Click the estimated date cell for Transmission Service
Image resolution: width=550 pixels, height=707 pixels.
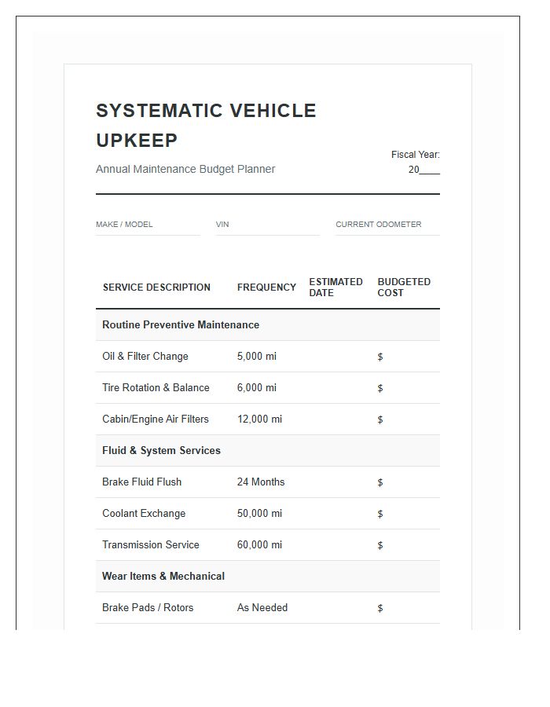click(337, 544)
